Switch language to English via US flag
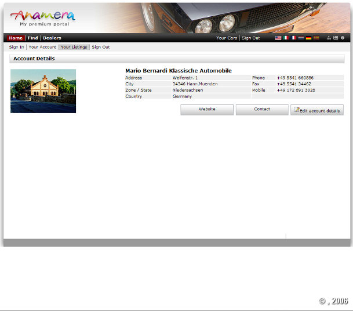This screenshot has width=353, height=311. click(x=278, y=38)
